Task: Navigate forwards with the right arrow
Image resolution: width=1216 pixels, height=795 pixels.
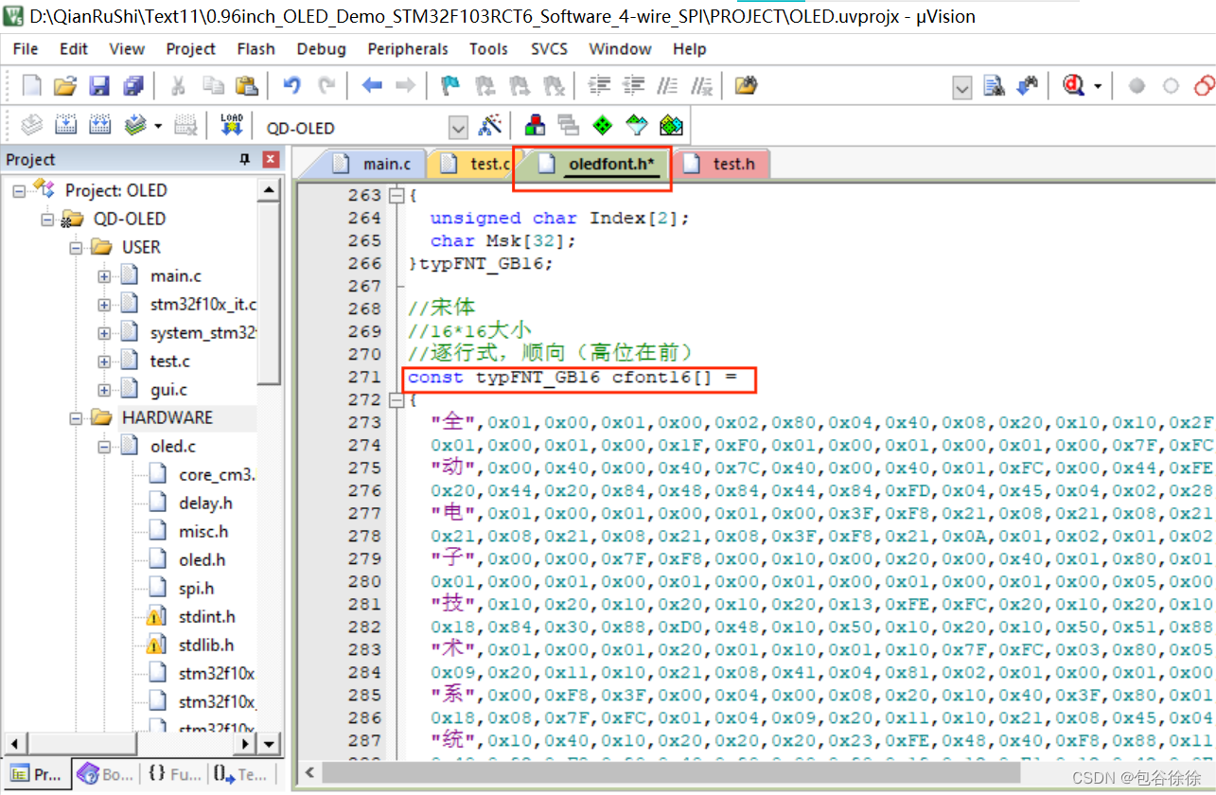Action: [405, 86]
